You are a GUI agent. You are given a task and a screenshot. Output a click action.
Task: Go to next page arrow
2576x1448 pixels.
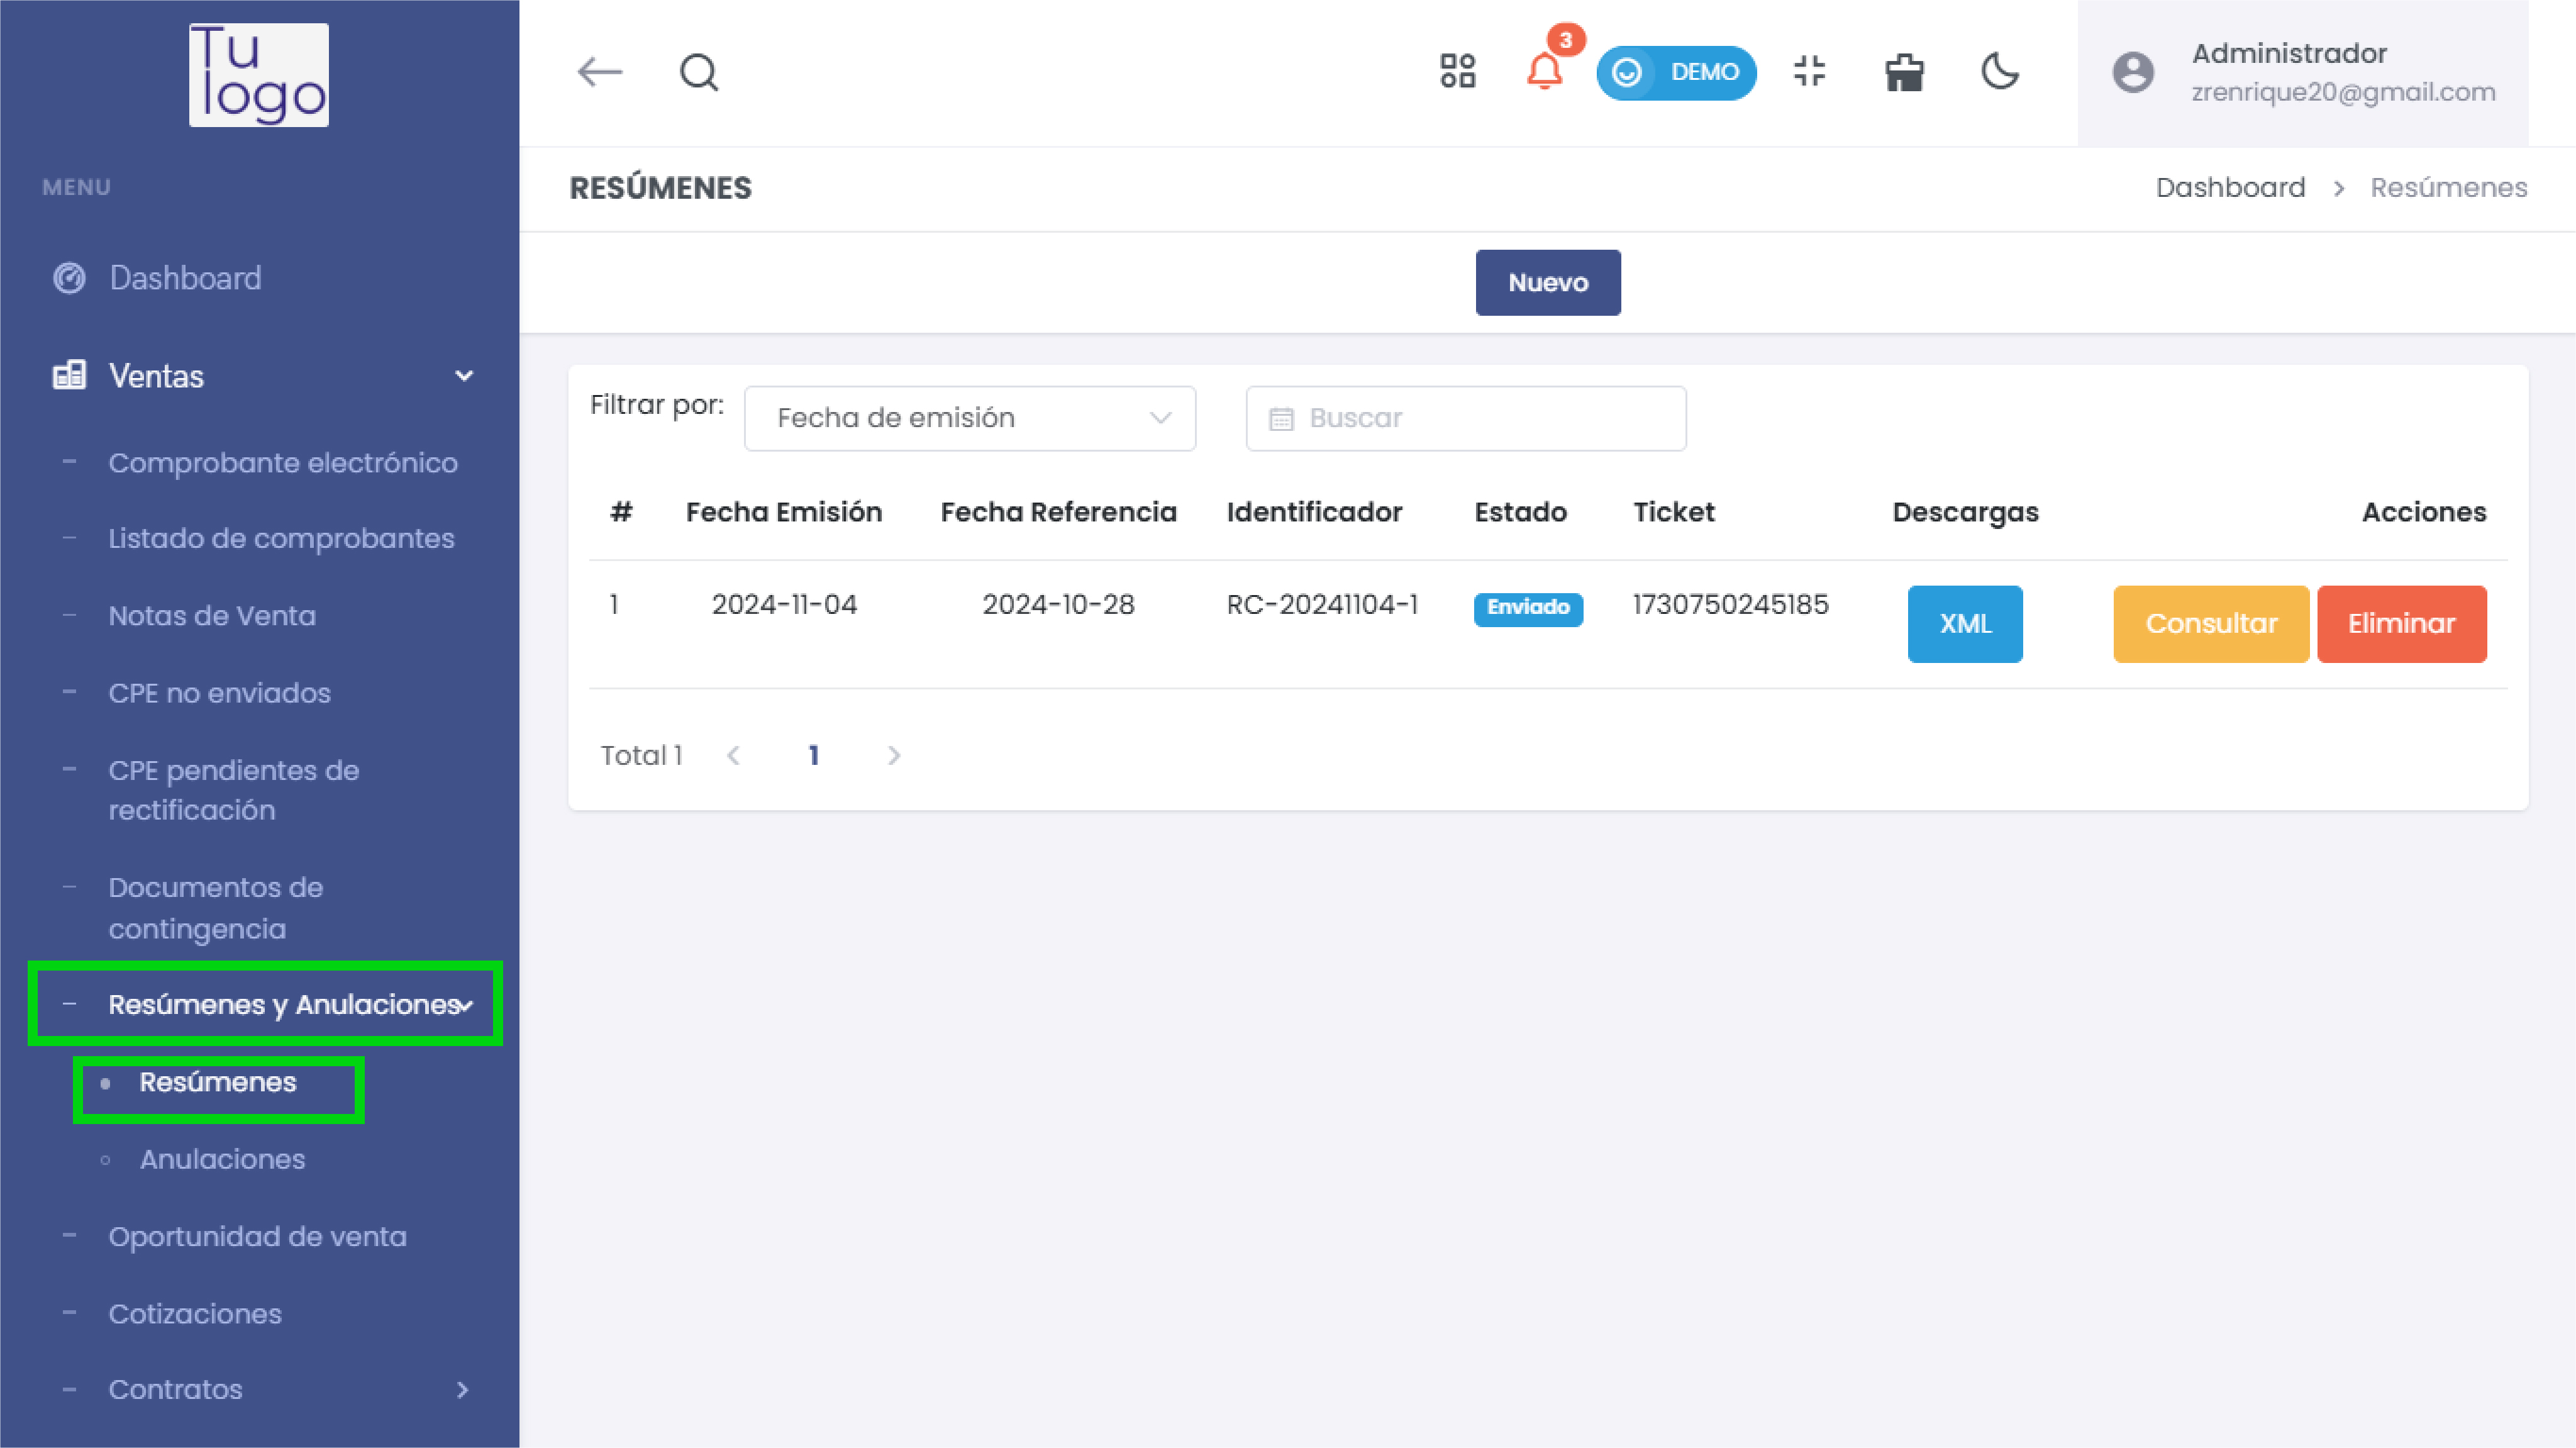coord(894,755)
